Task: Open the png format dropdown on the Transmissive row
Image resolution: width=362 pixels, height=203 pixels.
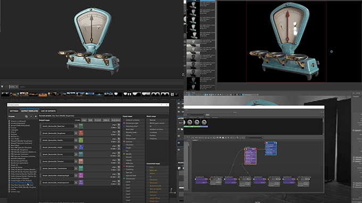Action: pyautogui.click(x=114, y=167)
